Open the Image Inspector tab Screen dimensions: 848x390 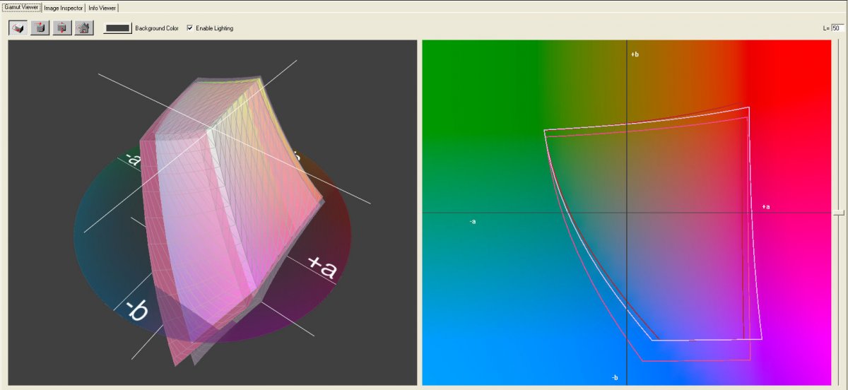[64, 7]
